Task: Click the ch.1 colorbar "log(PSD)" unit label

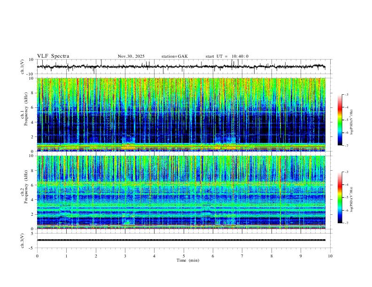Action: coord(352,122)
